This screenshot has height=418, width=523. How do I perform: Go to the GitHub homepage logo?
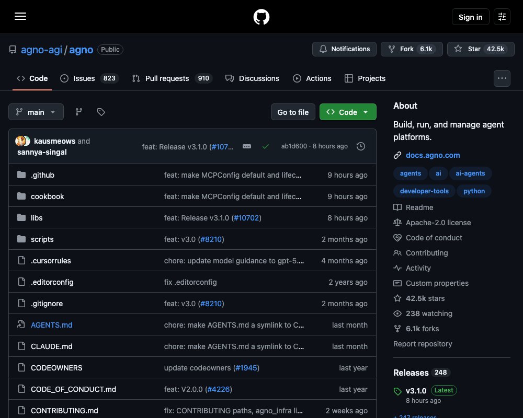coord(261,17)
